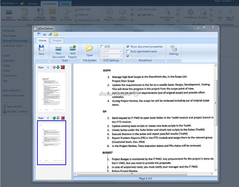Open Calendar list link

click(x=8, y=61)
